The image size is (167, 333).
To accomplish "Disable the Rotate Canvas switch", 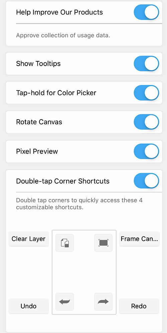I will click(x=146, y=122).
